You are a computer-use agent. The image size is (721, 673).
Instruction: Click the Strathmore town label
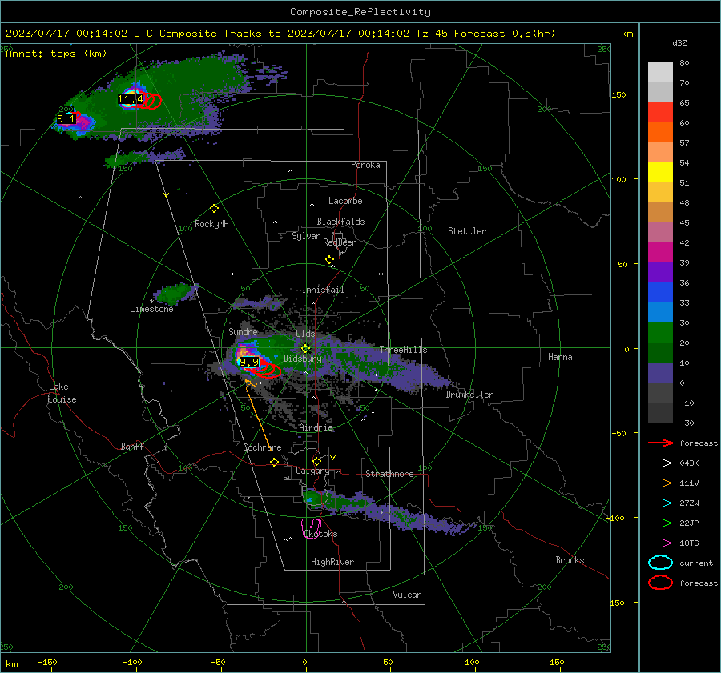click(x=389, y=474)
